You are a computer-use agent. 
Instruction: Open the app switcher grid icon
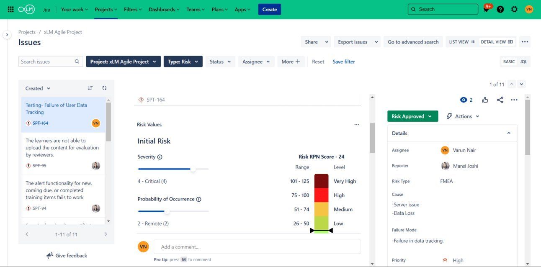click(x=11, y=9)
